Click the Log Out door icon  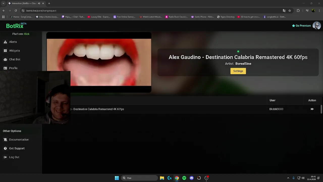pyautogui.click(x=5, y=157)
